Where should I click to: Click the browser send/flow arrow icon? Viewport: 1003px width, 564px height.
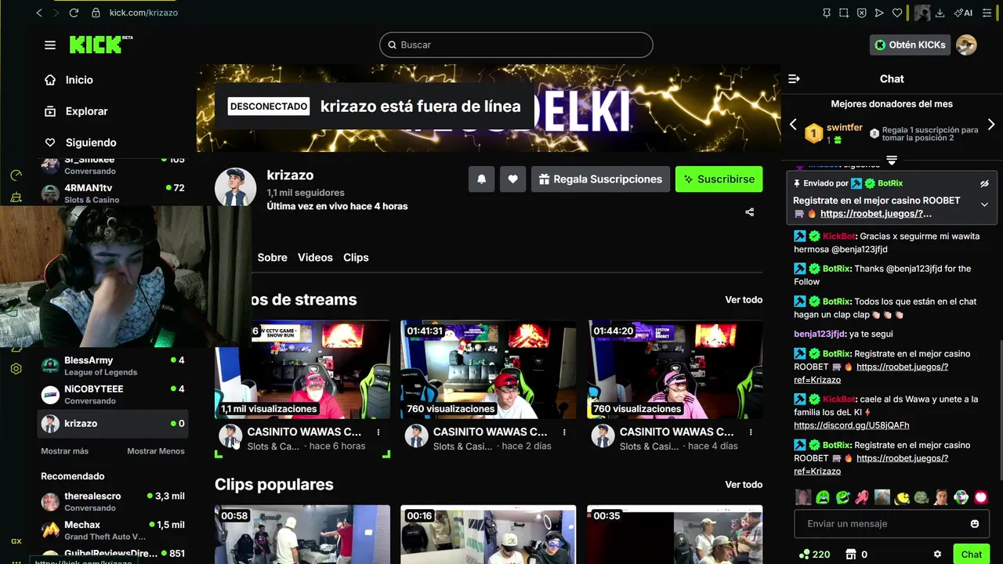tap(879, 13)
